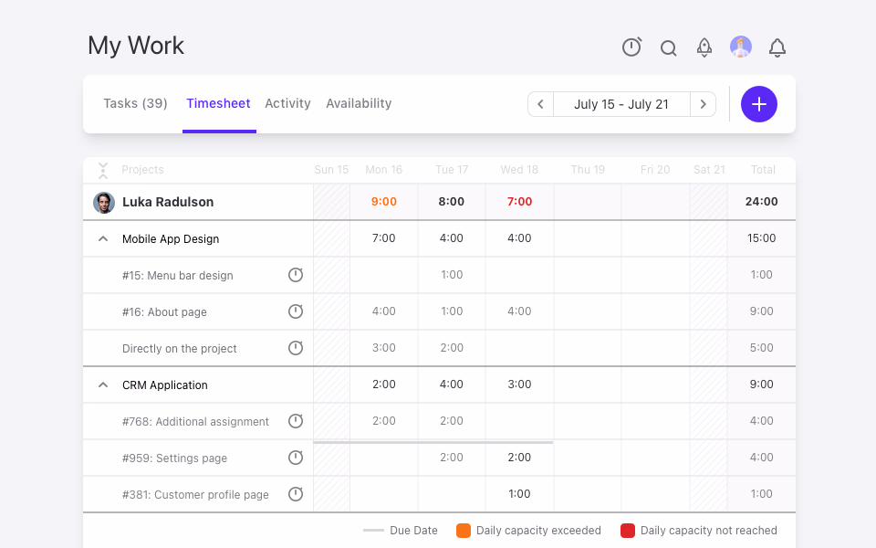This screenshot has width=876, height=548.
Task: Click the Sun 15 column header
Action: coord(331,170)
